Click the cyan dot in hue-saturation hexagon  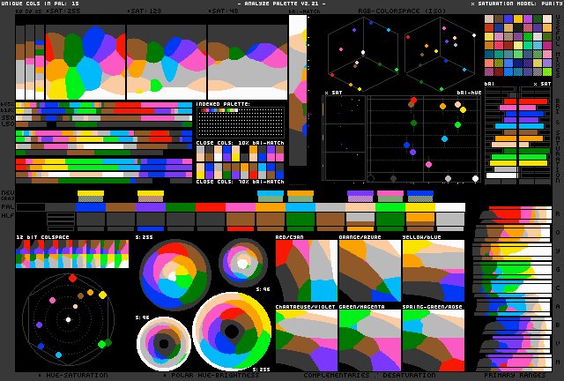coord(59,355)
